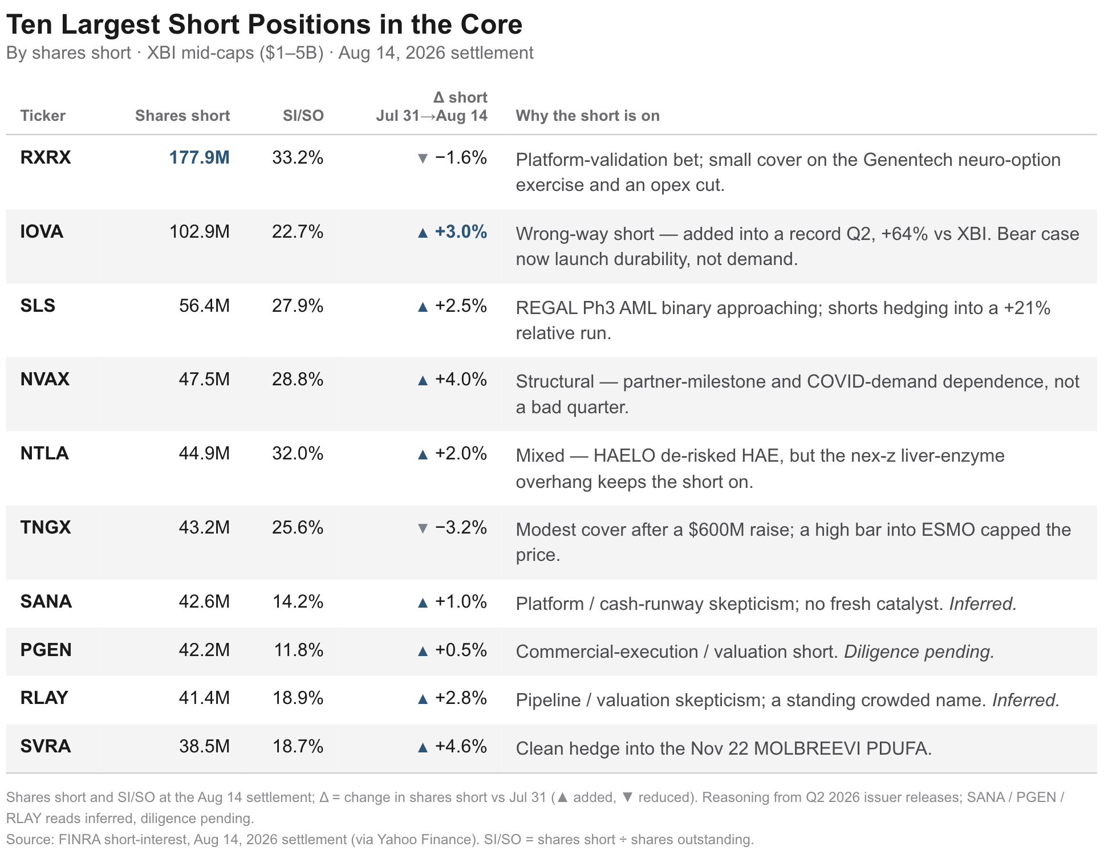This screenshot has height=855, width=1104.
Task: Click the highlighted 177.9M shares value
Action: [x=200, y=158]
